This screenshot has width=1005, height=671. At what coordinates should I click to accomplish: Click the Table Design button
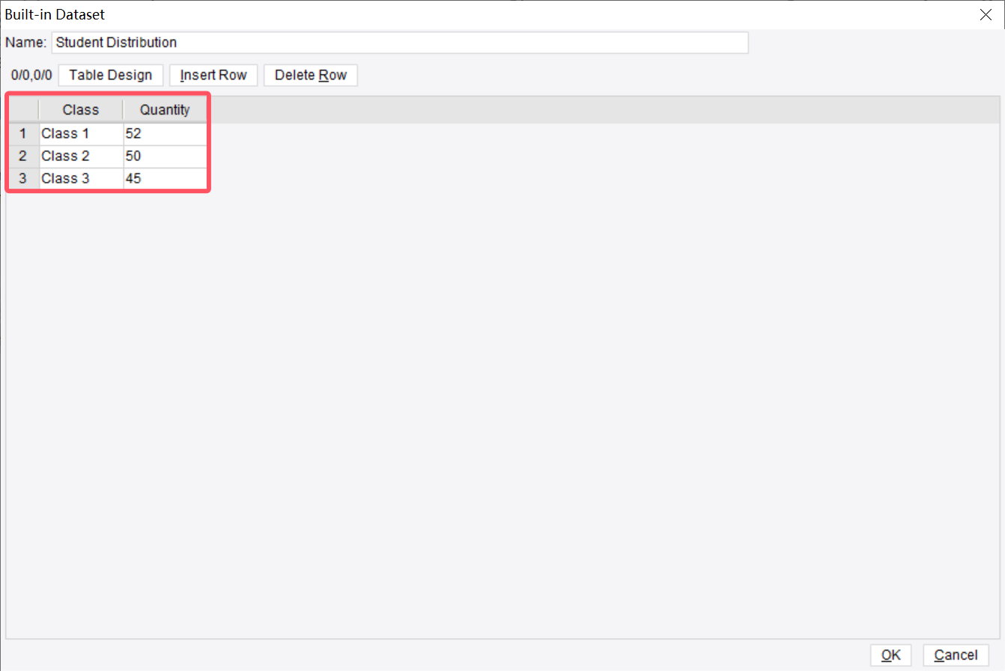click(110, 75)
